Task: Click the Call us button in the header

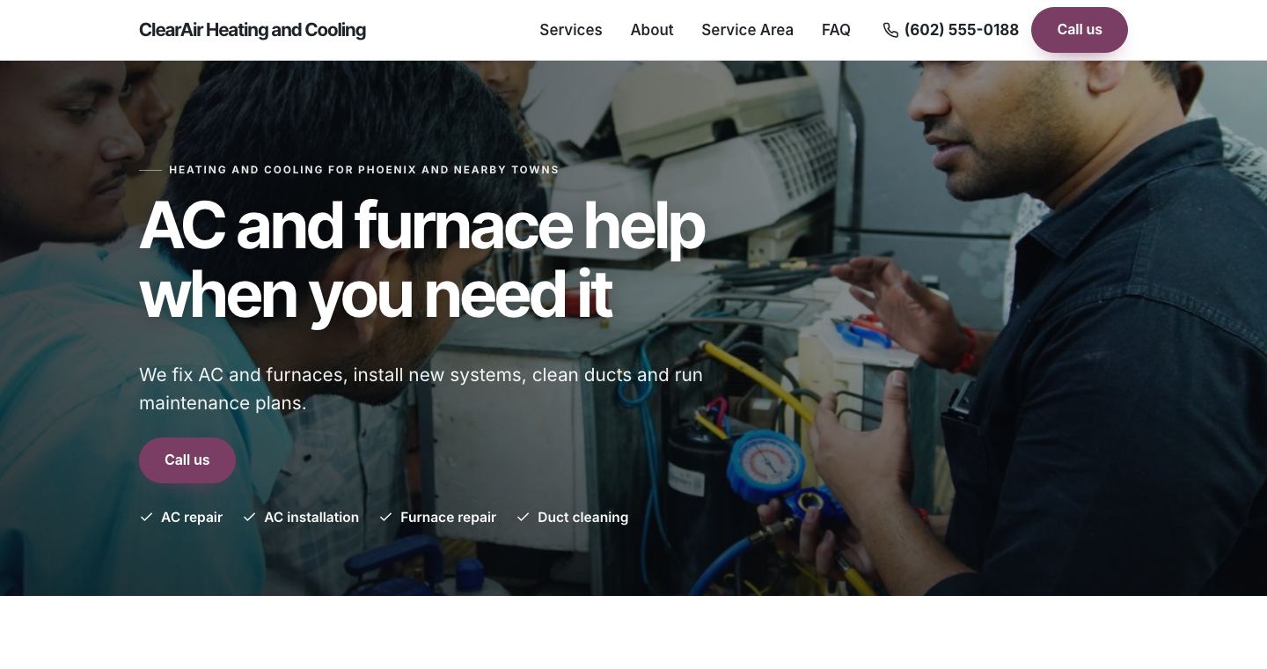Action: coord(1080,30)
